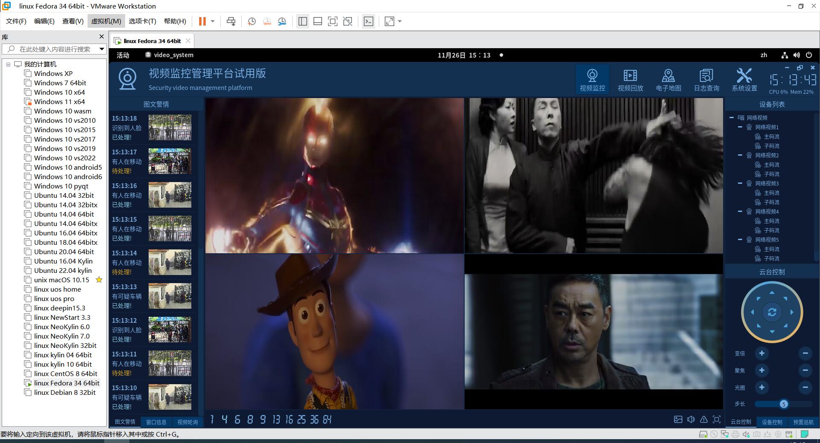Image resolution: width=820 pixels, height=443 pixels.
Task: Click the PTZ center refresh button
Action: pos(772,313)
